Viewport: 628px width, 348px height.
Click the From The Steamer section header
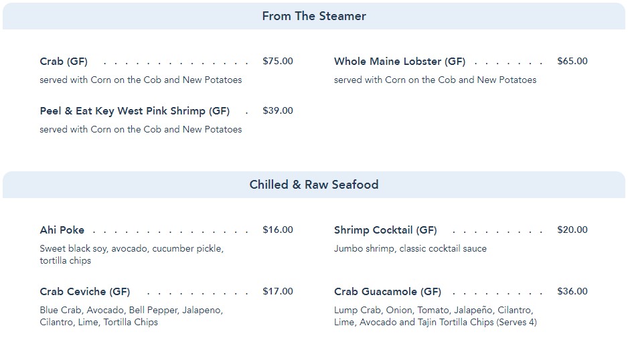[314, 16]
